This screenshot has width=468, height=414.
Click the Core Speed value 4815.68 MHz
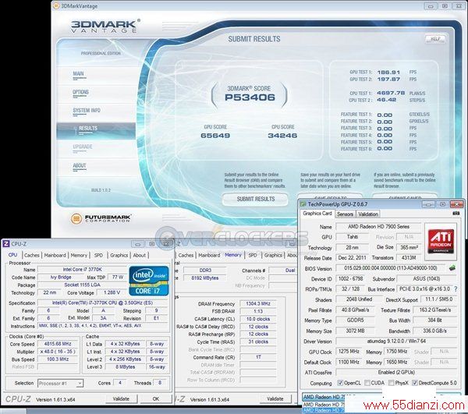[x=58, y=344]
